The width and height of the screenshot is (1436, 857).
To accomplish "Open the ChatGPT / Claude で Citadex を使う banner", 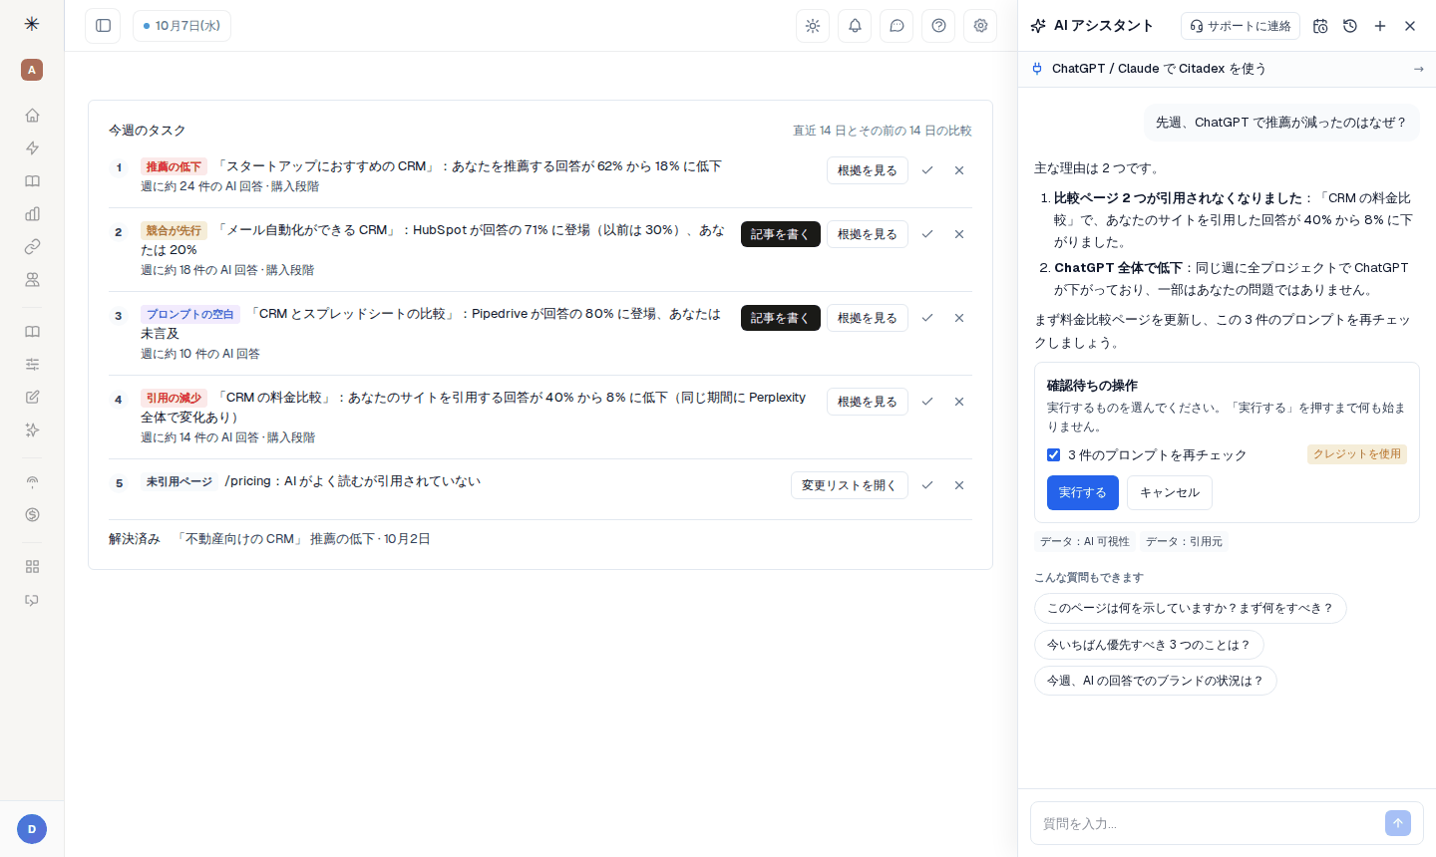I will [1227, 69].
